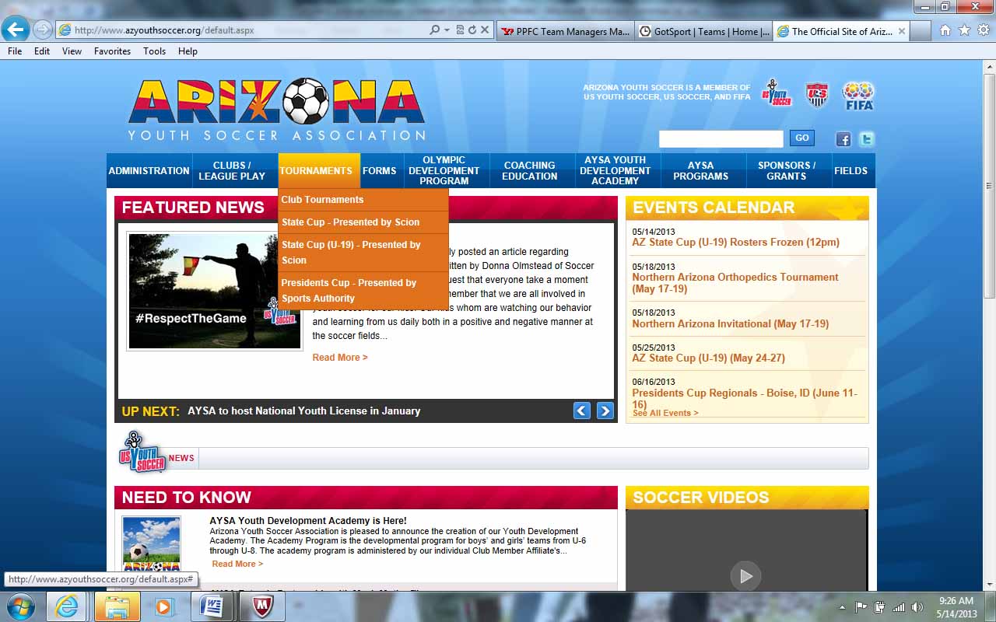The height and width of the screenshot is (622, 996).
Task: Select Club Tournaments from the dropdown
Action: point(363,200)
